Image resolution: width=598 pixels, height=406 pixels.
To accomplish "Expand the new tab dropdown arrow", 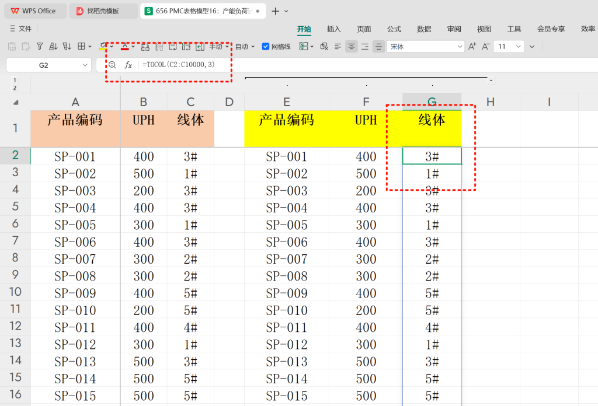I will pos(286,11).
